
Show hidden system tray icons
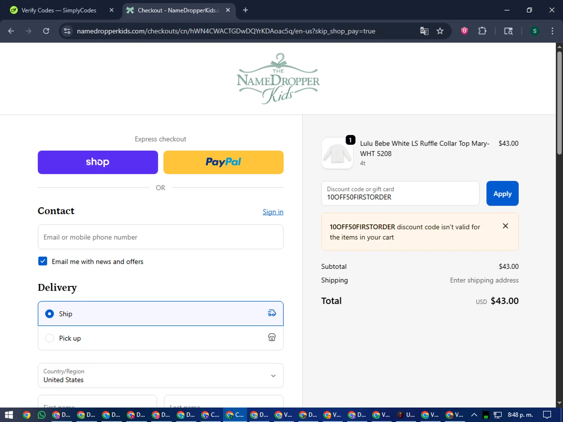[x=474, y=415]
